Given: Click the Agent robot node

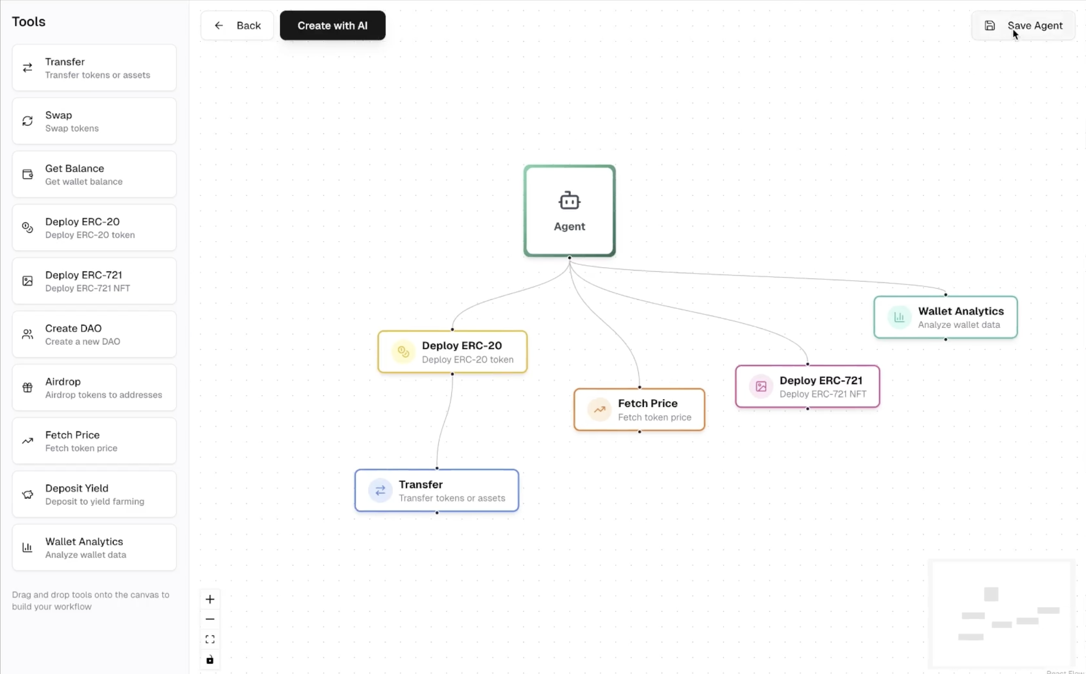Looking at the screenshot, I should [x=569, y=211].
